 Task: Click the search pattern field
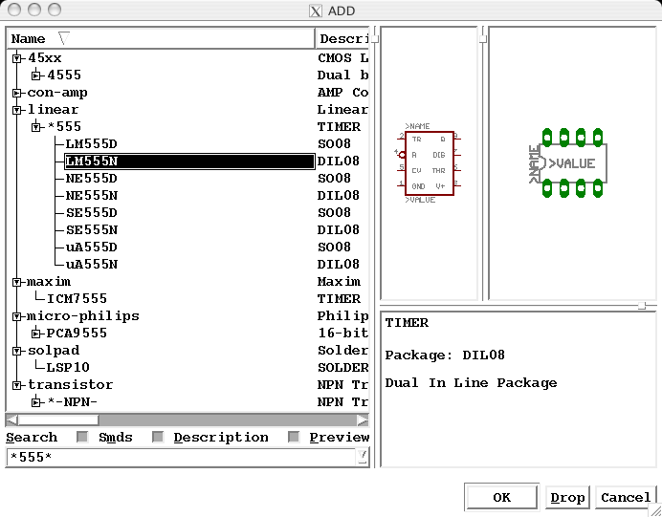182,458
